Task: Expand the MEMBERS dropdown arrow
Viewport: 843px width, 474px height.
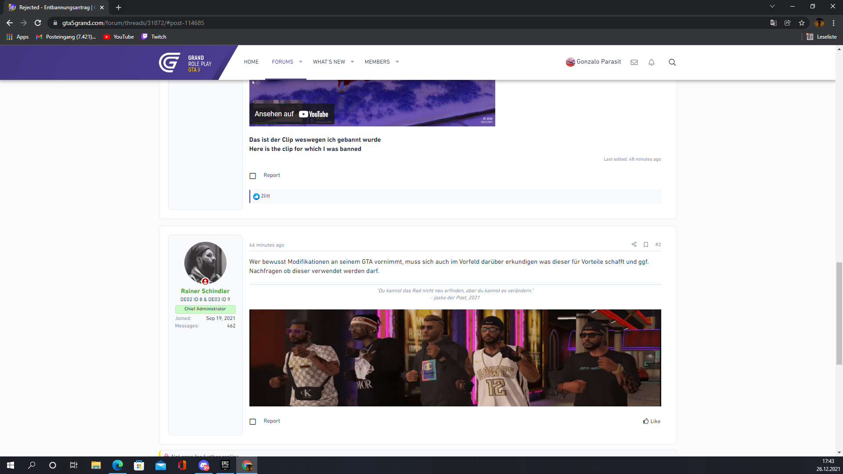Action: (397, 62)
